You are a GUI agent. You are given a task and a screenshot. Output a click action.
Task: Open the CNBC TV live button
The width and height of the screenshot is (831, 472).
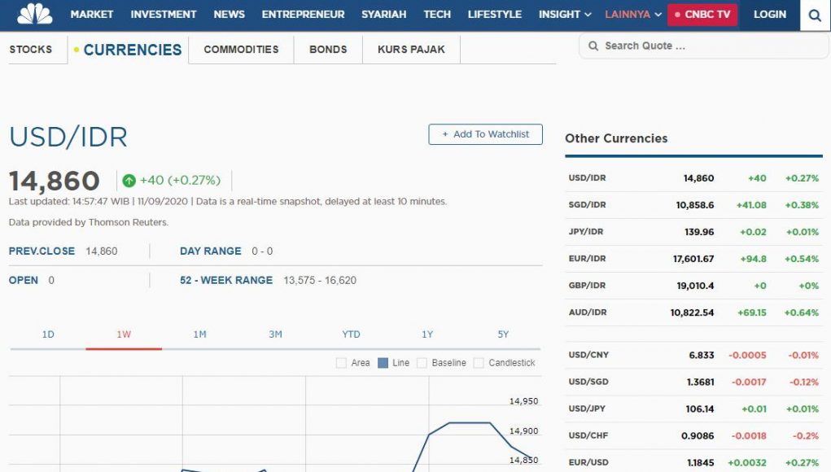(x=702, y=15)
